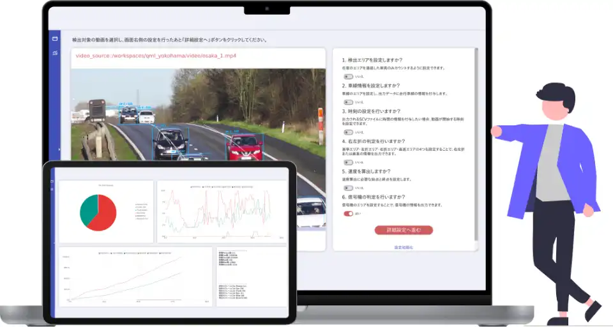The width and height of the screenshot is (613, 327).
Task: Enable the 時刻の設定 switch
Action: click(x=348, y=132)
